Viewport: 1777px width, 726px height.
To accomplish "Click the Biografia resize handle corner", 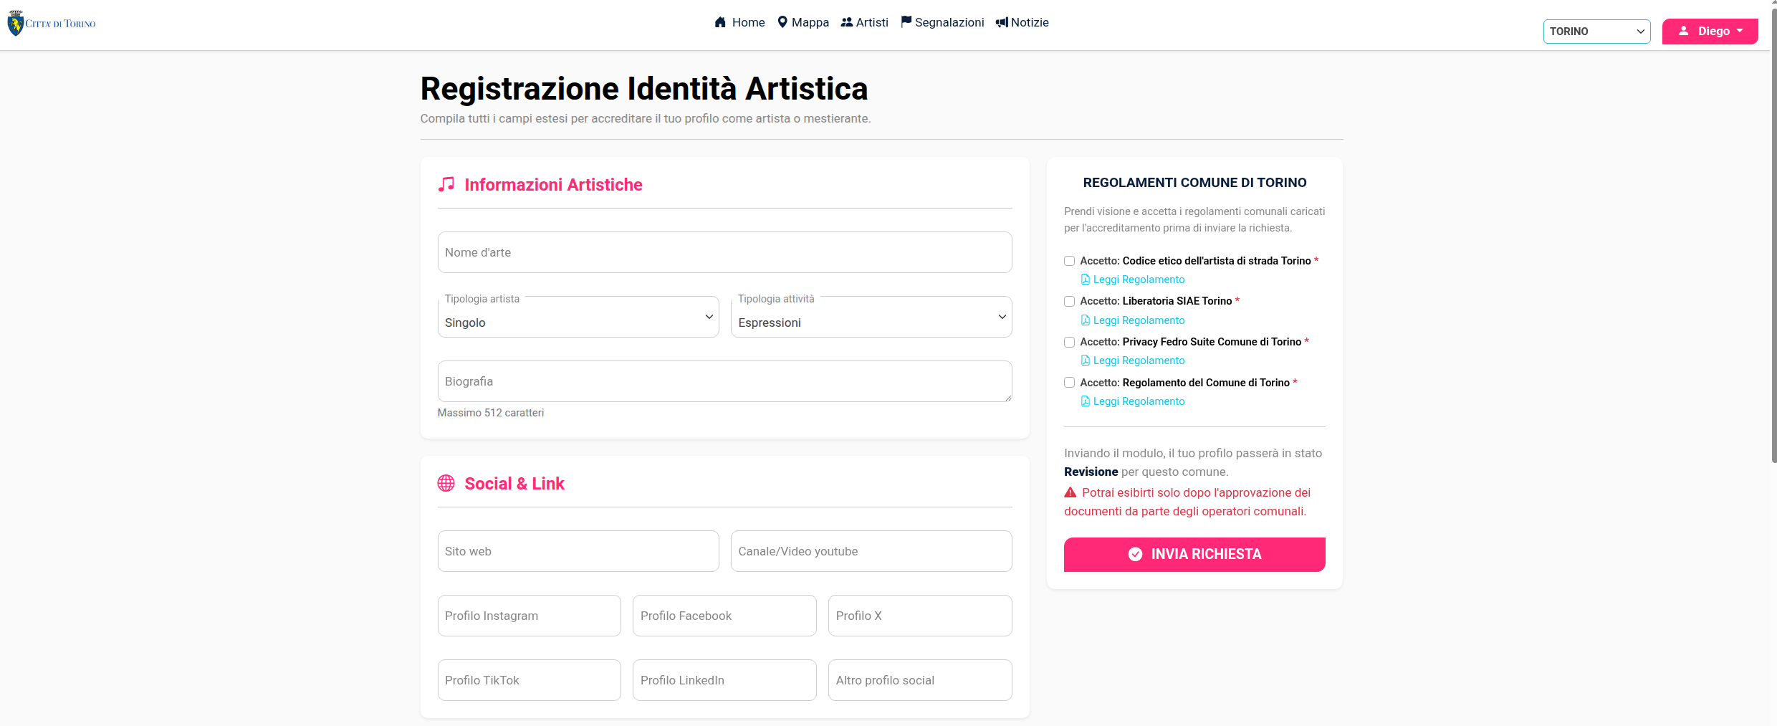I will tap(1007, 397).
